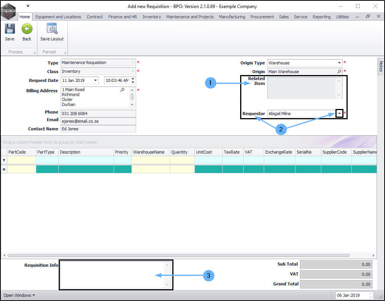Click the Requisition Info text box
The width and height of the screenshot is (385, 301).
pyautogui.click(x=115, y=275)
